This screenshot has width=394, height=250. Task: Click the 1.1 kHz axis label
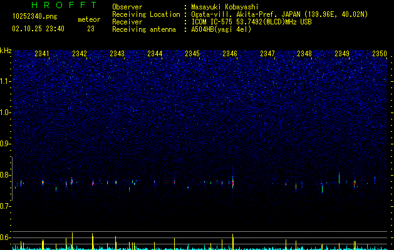[x=6, y=81]
